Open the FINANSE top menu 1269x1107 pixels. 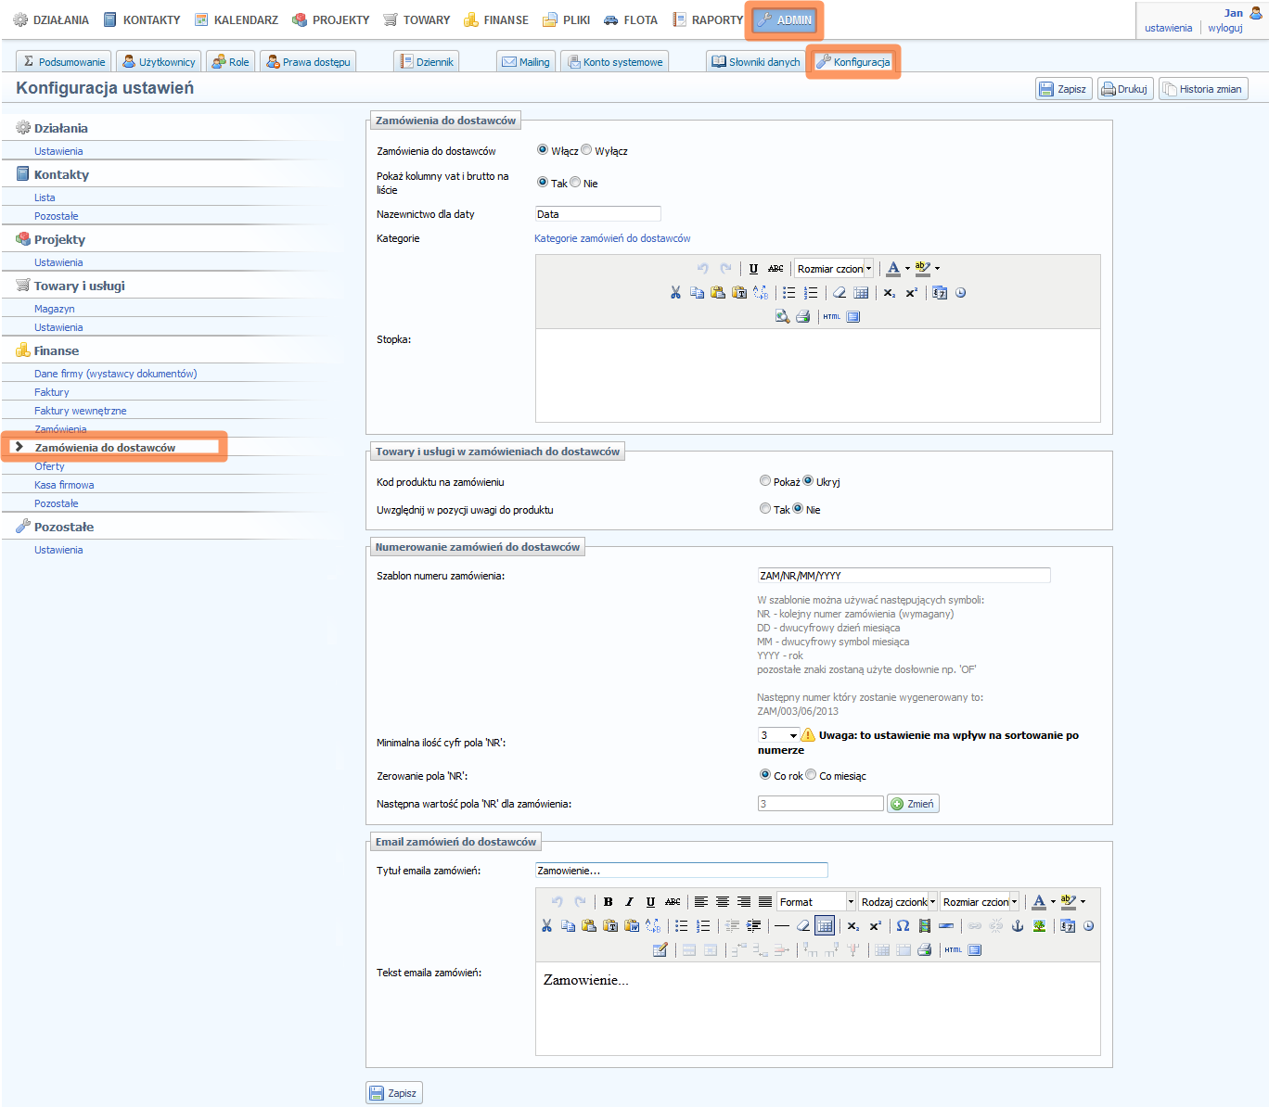click(496, 19)
